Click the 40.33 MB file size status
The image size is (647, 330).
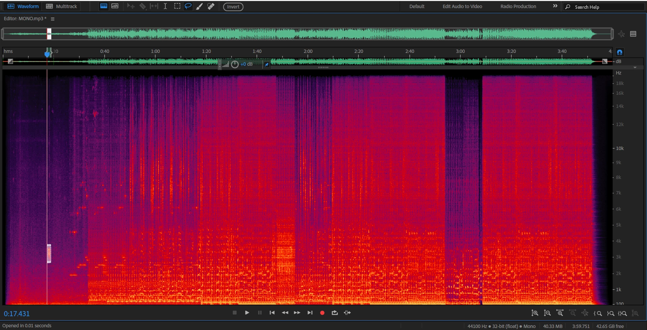[552, 326]
